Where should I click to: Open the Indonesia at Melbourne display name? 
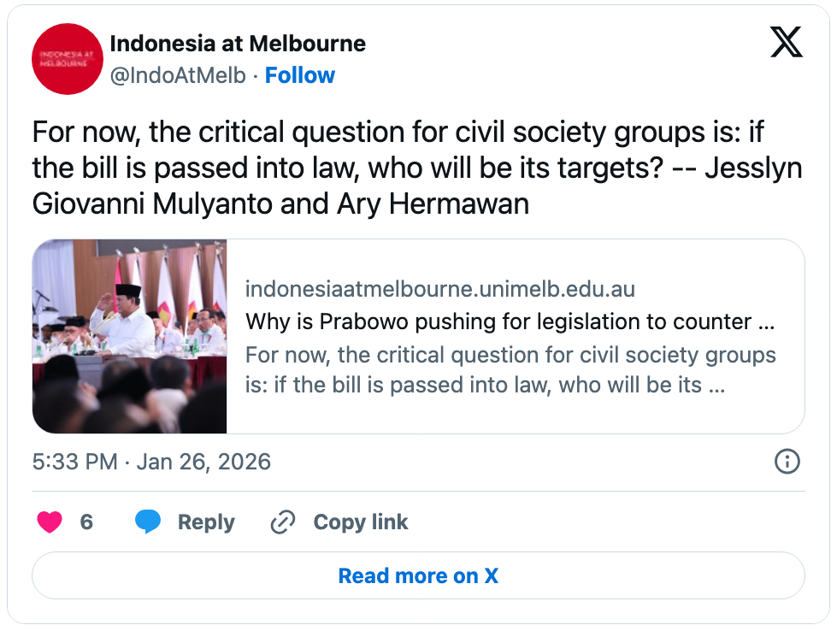tap(238, 43)
